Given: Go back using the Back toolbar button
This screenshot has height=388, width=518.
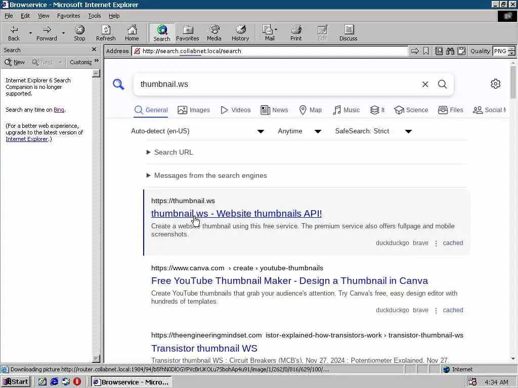Looking at the screenshot, I should click(x=14, y=33).
